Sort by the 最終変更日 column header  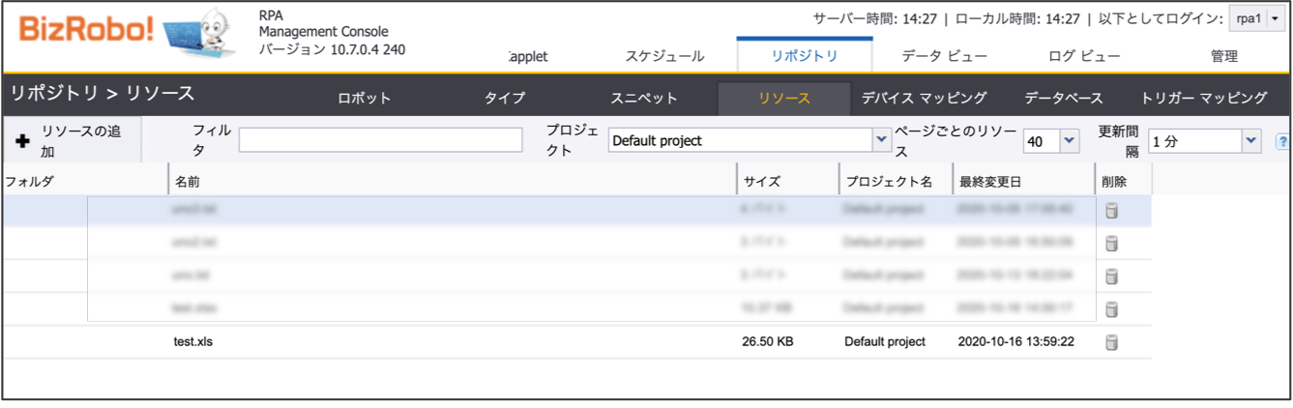989,181
